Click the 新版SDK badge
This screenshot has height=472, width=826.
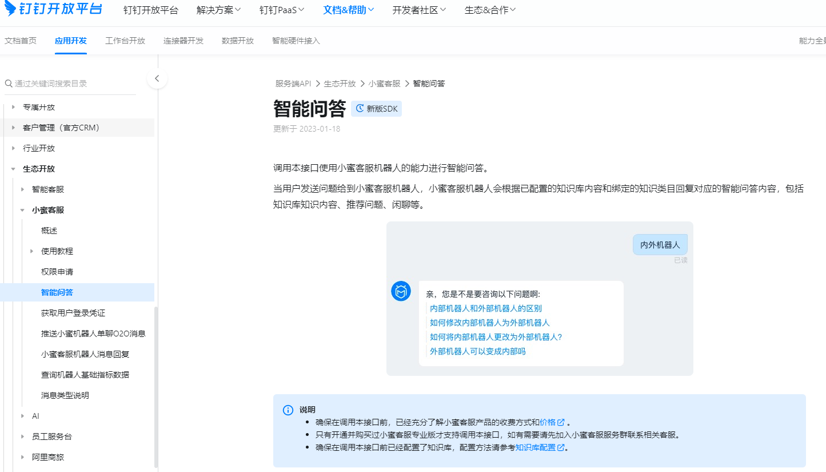[x=377, y=109]
